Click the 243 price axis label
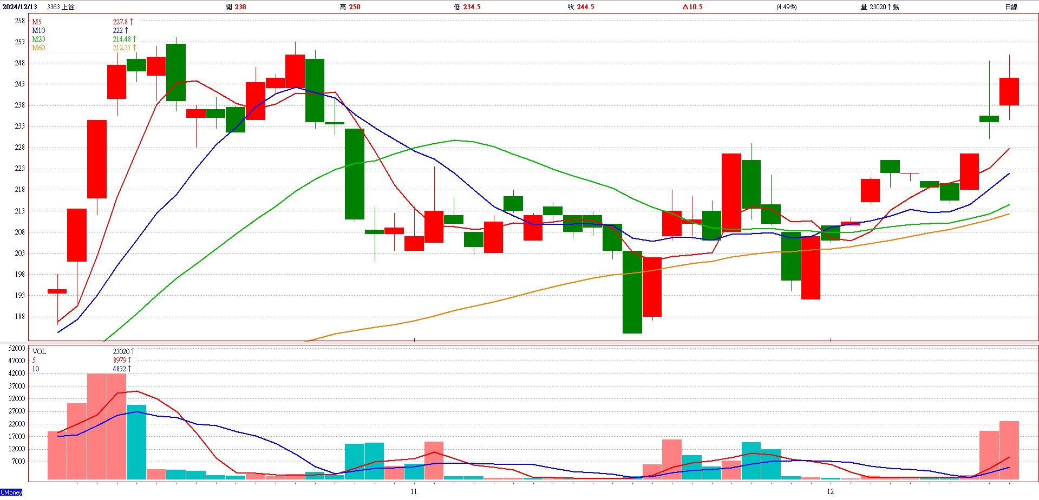1039x500 pixels. pos(19,84)
